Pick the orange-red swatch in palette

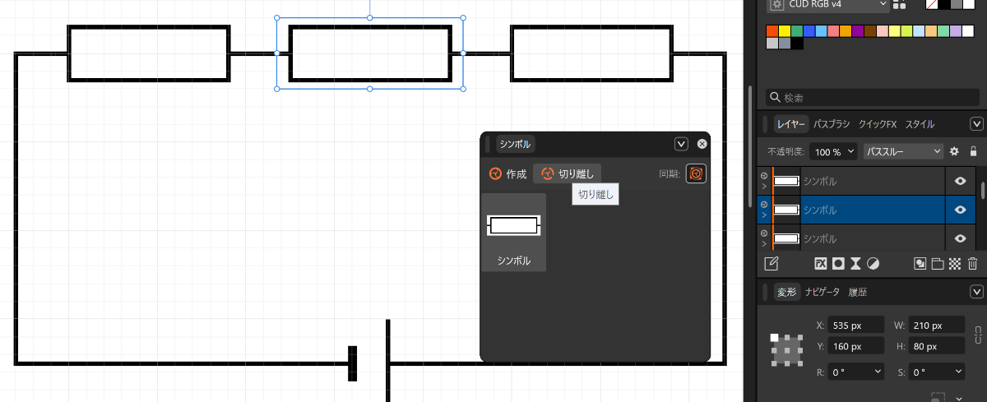pos(772,31)
